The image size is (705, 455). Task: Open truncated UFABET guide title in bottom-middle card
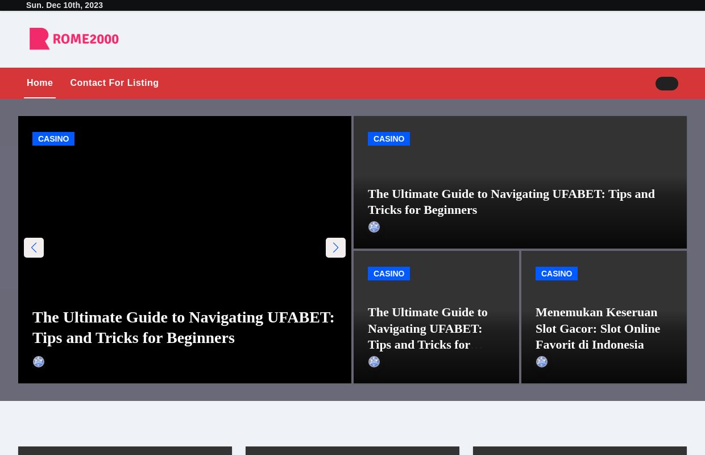click(428, 328)
